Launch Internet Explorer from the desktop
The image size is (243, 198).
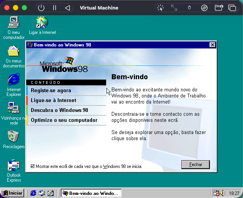[x=14, y=80]
